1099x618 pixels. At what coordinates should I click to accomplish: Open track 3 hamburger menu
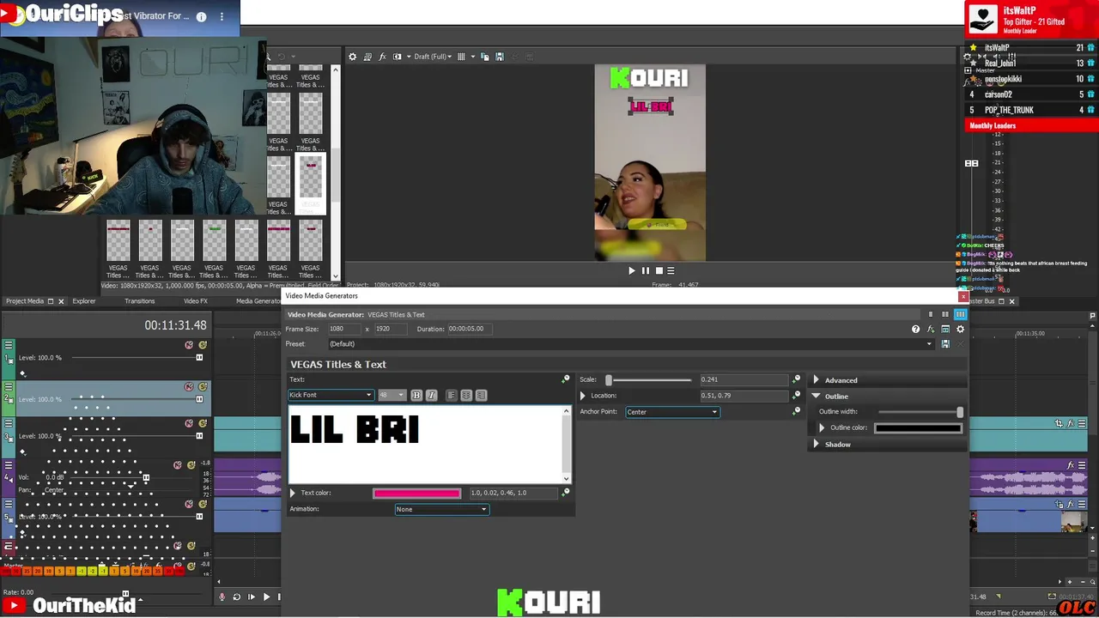[9, 423]
